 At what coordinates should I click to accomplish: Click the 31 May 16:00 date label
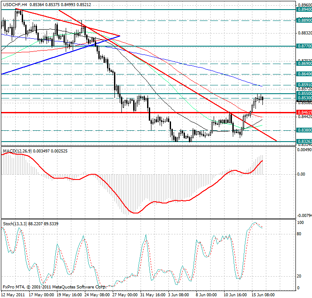(153, 295)
